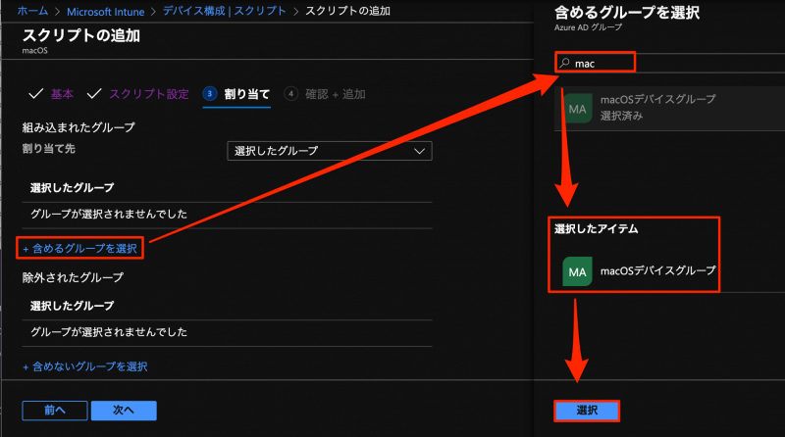Select macOSデバイスグループ in the search results
This screenshot has width=785, height=437.
(669, 108)
